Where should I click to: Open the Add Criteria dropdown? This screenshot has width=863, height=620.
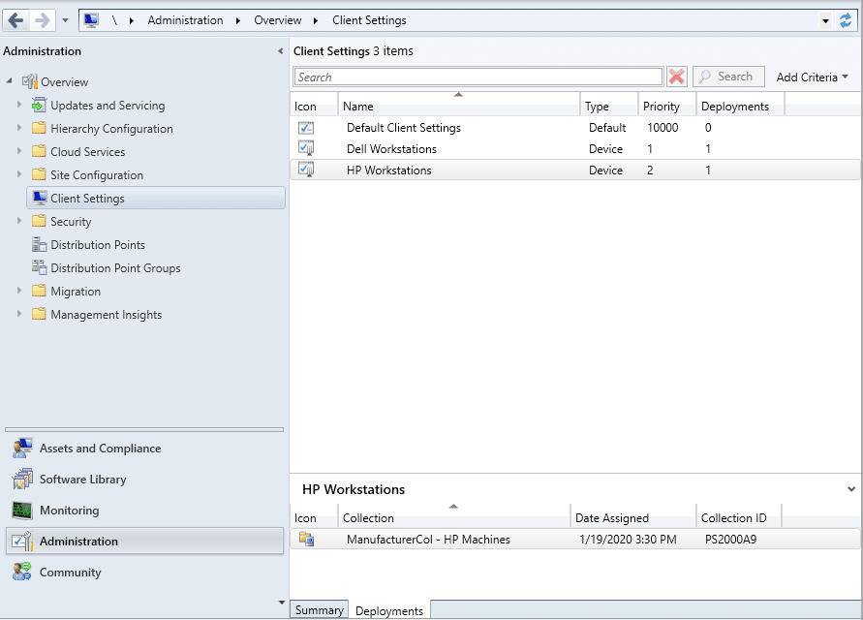[x=813, y=76]
